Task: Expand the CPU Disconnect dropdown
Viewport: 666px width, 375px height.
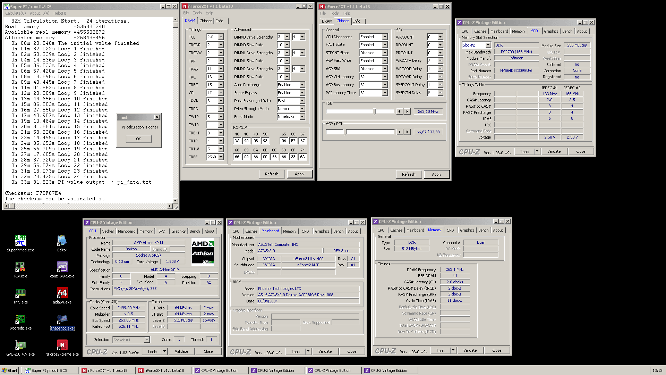Action: click(385, 37)
